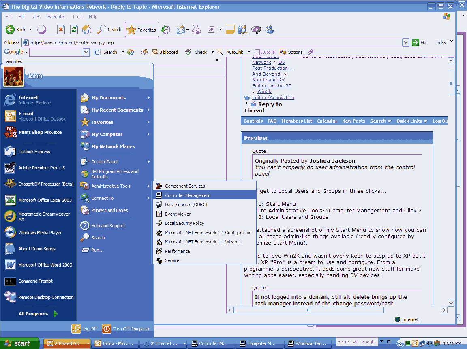Open Paint Shop Pro.exe from Start menu
The width and height of the screenshot is (467, 349).
click(x=39, y=132)
